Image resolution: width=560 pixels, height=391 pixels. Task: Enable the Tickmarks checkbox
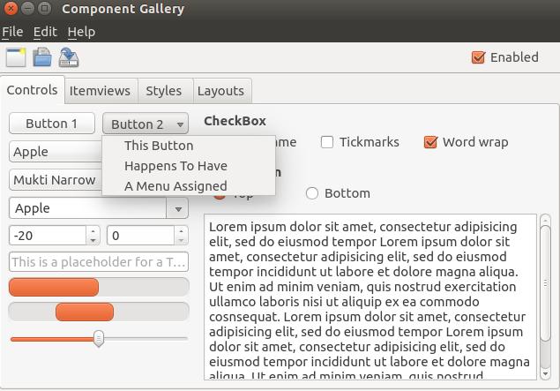click(x=327, y=142)
